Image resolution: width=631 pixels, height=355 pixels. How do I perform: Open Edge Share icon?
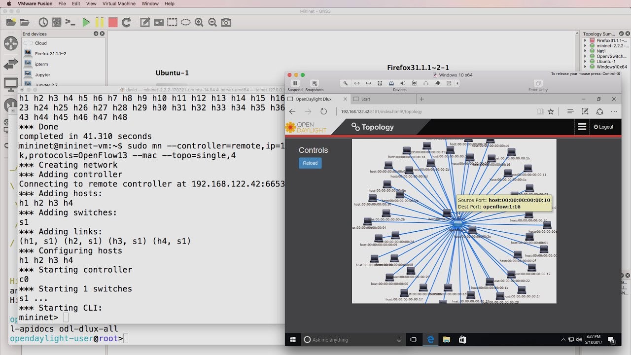click(600, 112)
